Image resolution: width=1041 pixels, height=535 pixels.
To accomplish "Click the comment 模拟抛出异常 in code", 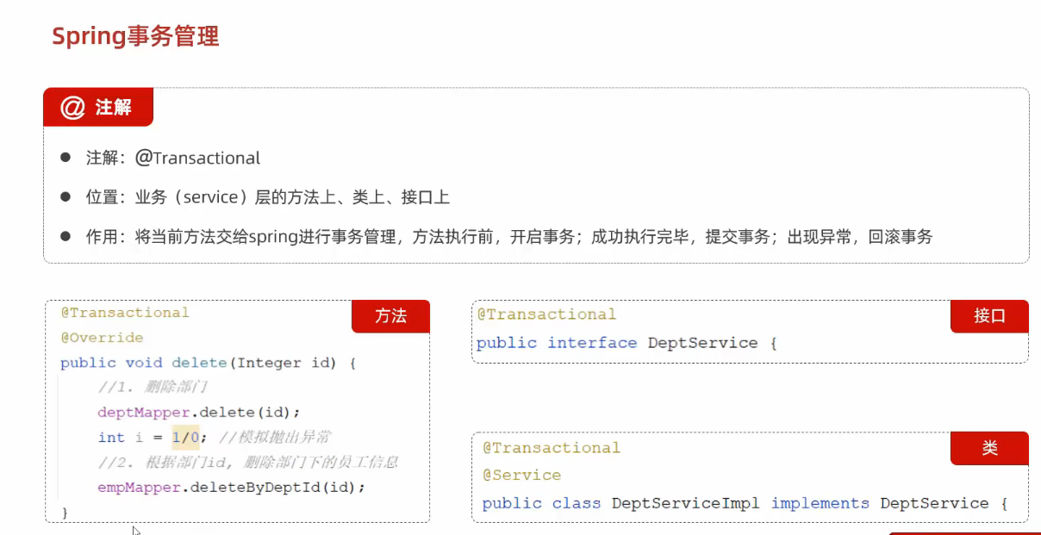I will [284, 438].
